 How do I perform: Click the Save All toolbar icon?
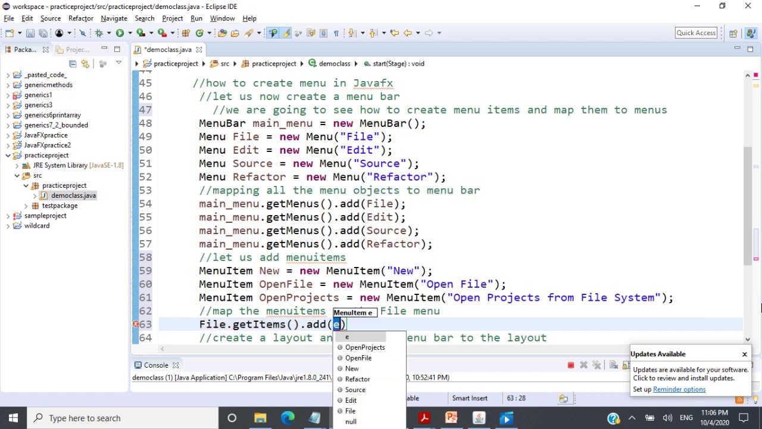coord(43,33)
